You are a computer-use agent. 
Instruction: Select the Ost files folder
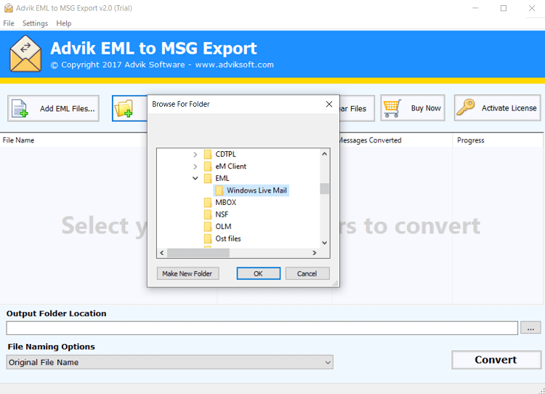click(228, 238)
